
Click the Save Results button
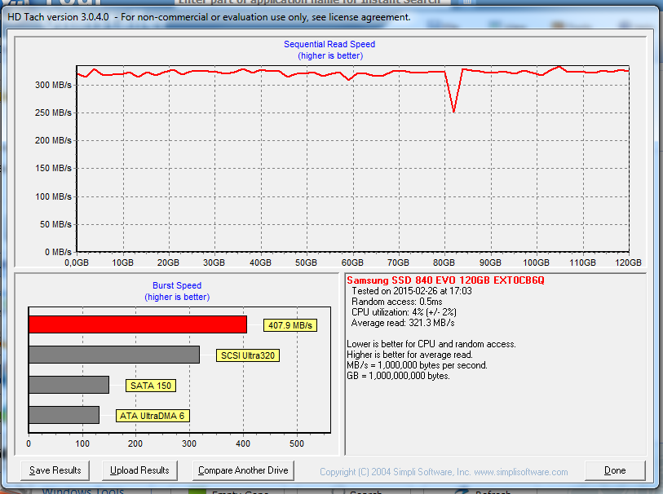click(x=55, y=470)
